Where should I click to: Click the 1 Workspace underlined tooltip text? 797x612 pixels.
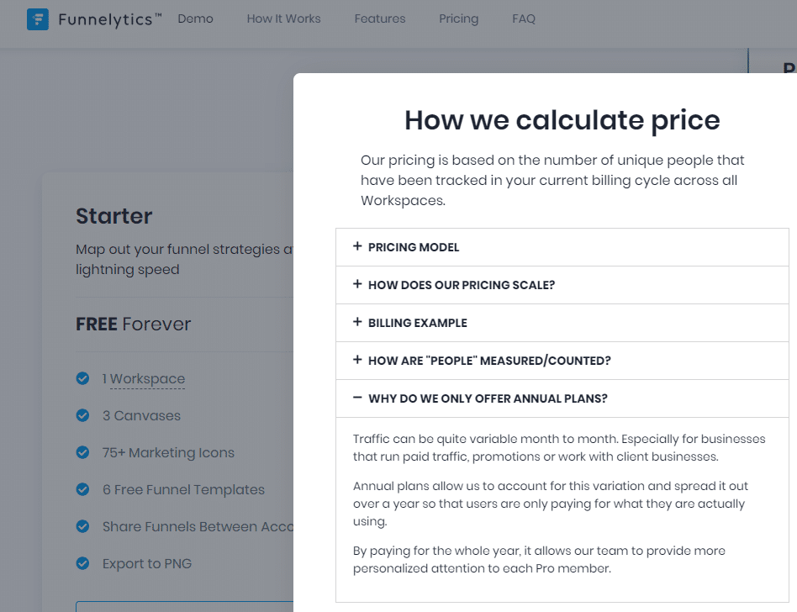pyautogui.click(x=144, y=378)
